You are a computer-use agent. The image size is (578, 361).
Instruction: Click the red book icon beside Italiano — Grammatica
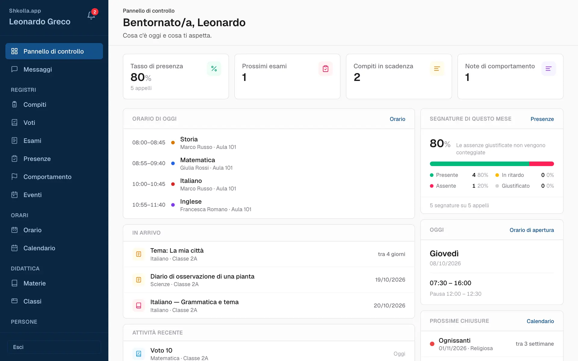[x=139, y=306]
